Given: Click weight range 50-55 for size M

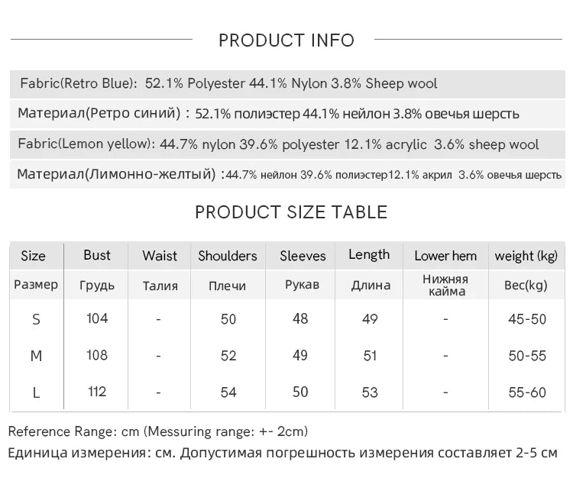Looking at the screenshot, I should 527,357.
